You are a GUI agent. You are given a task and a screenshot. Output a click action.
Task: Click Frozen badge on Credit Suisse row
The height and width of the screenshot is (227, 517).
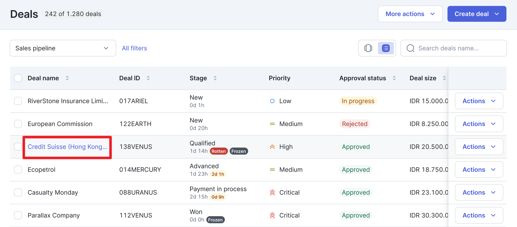[x=239, y=151]
